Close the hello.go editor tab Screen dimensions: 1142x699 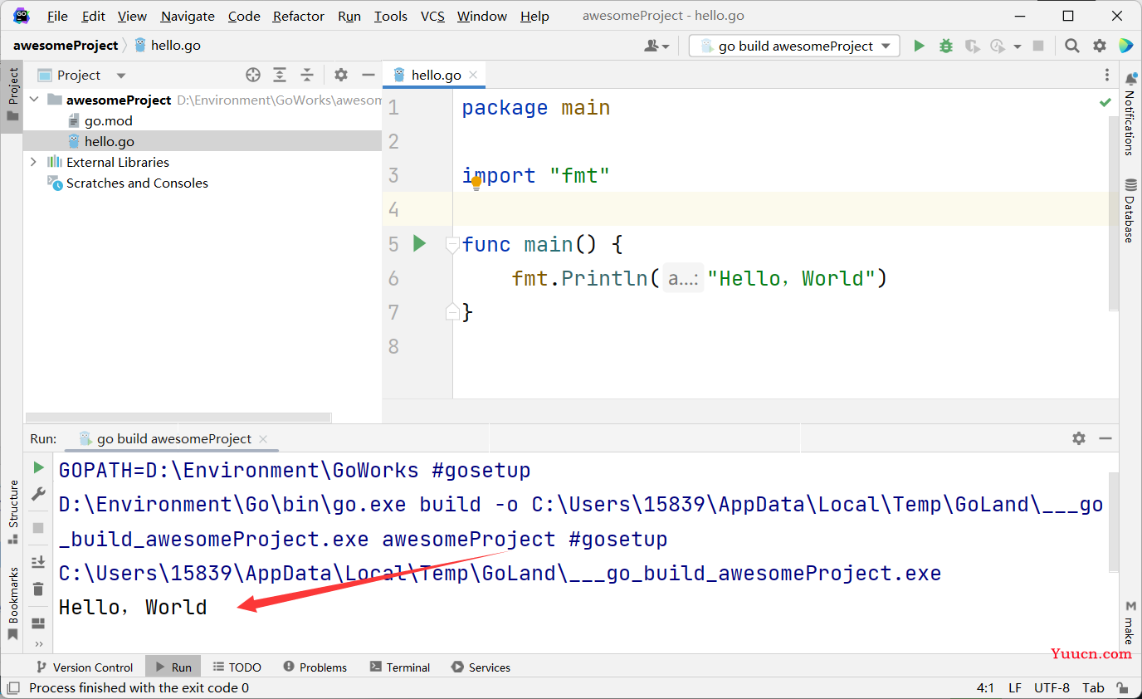[x=473, y=75]
